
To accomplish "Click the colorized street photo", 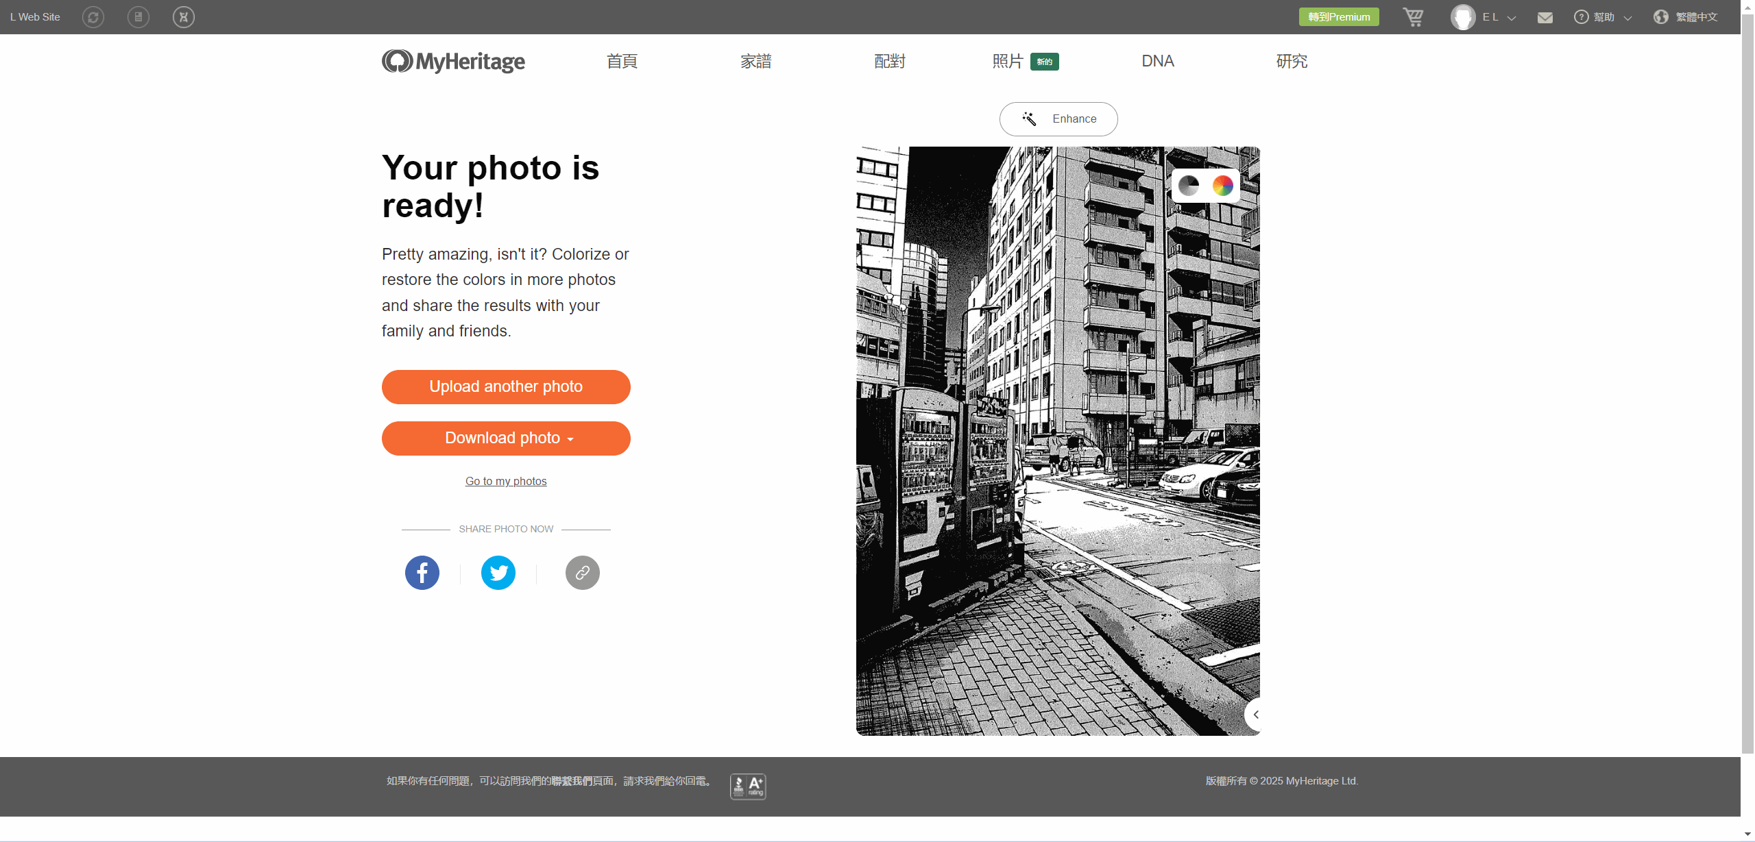I will [x=1058, y=441].
